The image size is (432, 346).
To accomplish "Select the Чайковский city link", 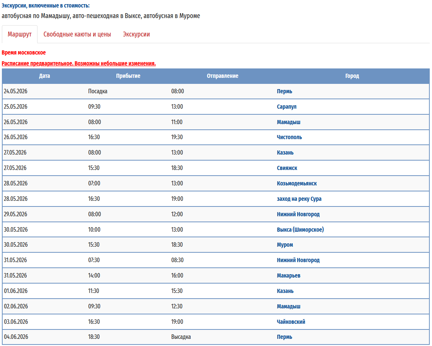I will point(291,322).
